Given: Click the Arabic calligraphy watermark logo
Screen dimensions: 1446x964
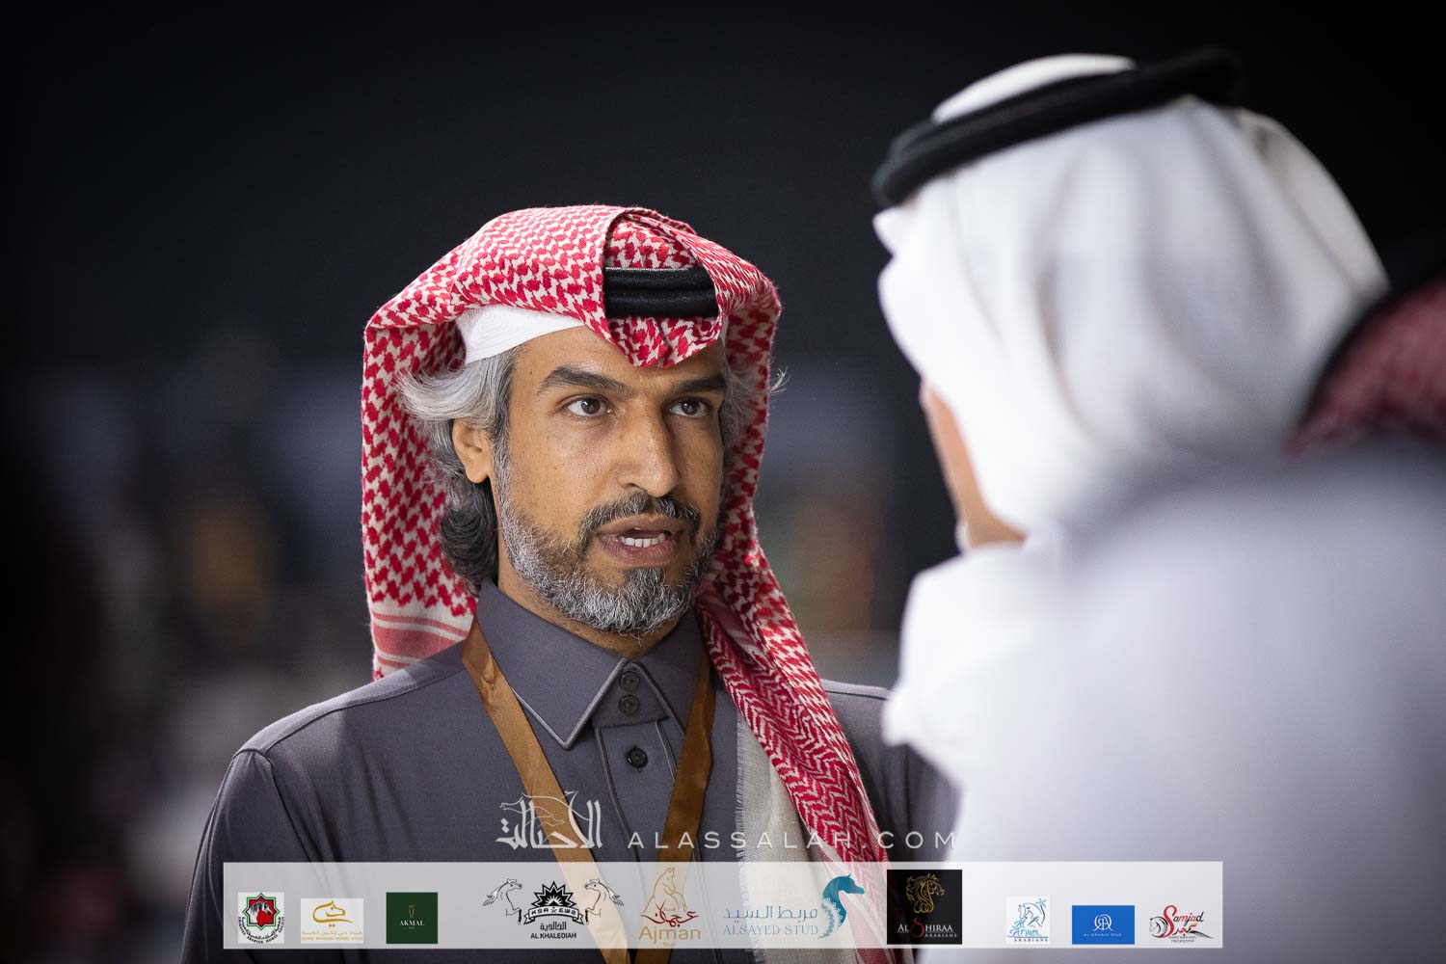Looking at the screenshot, I should click(x=549, y=824).
